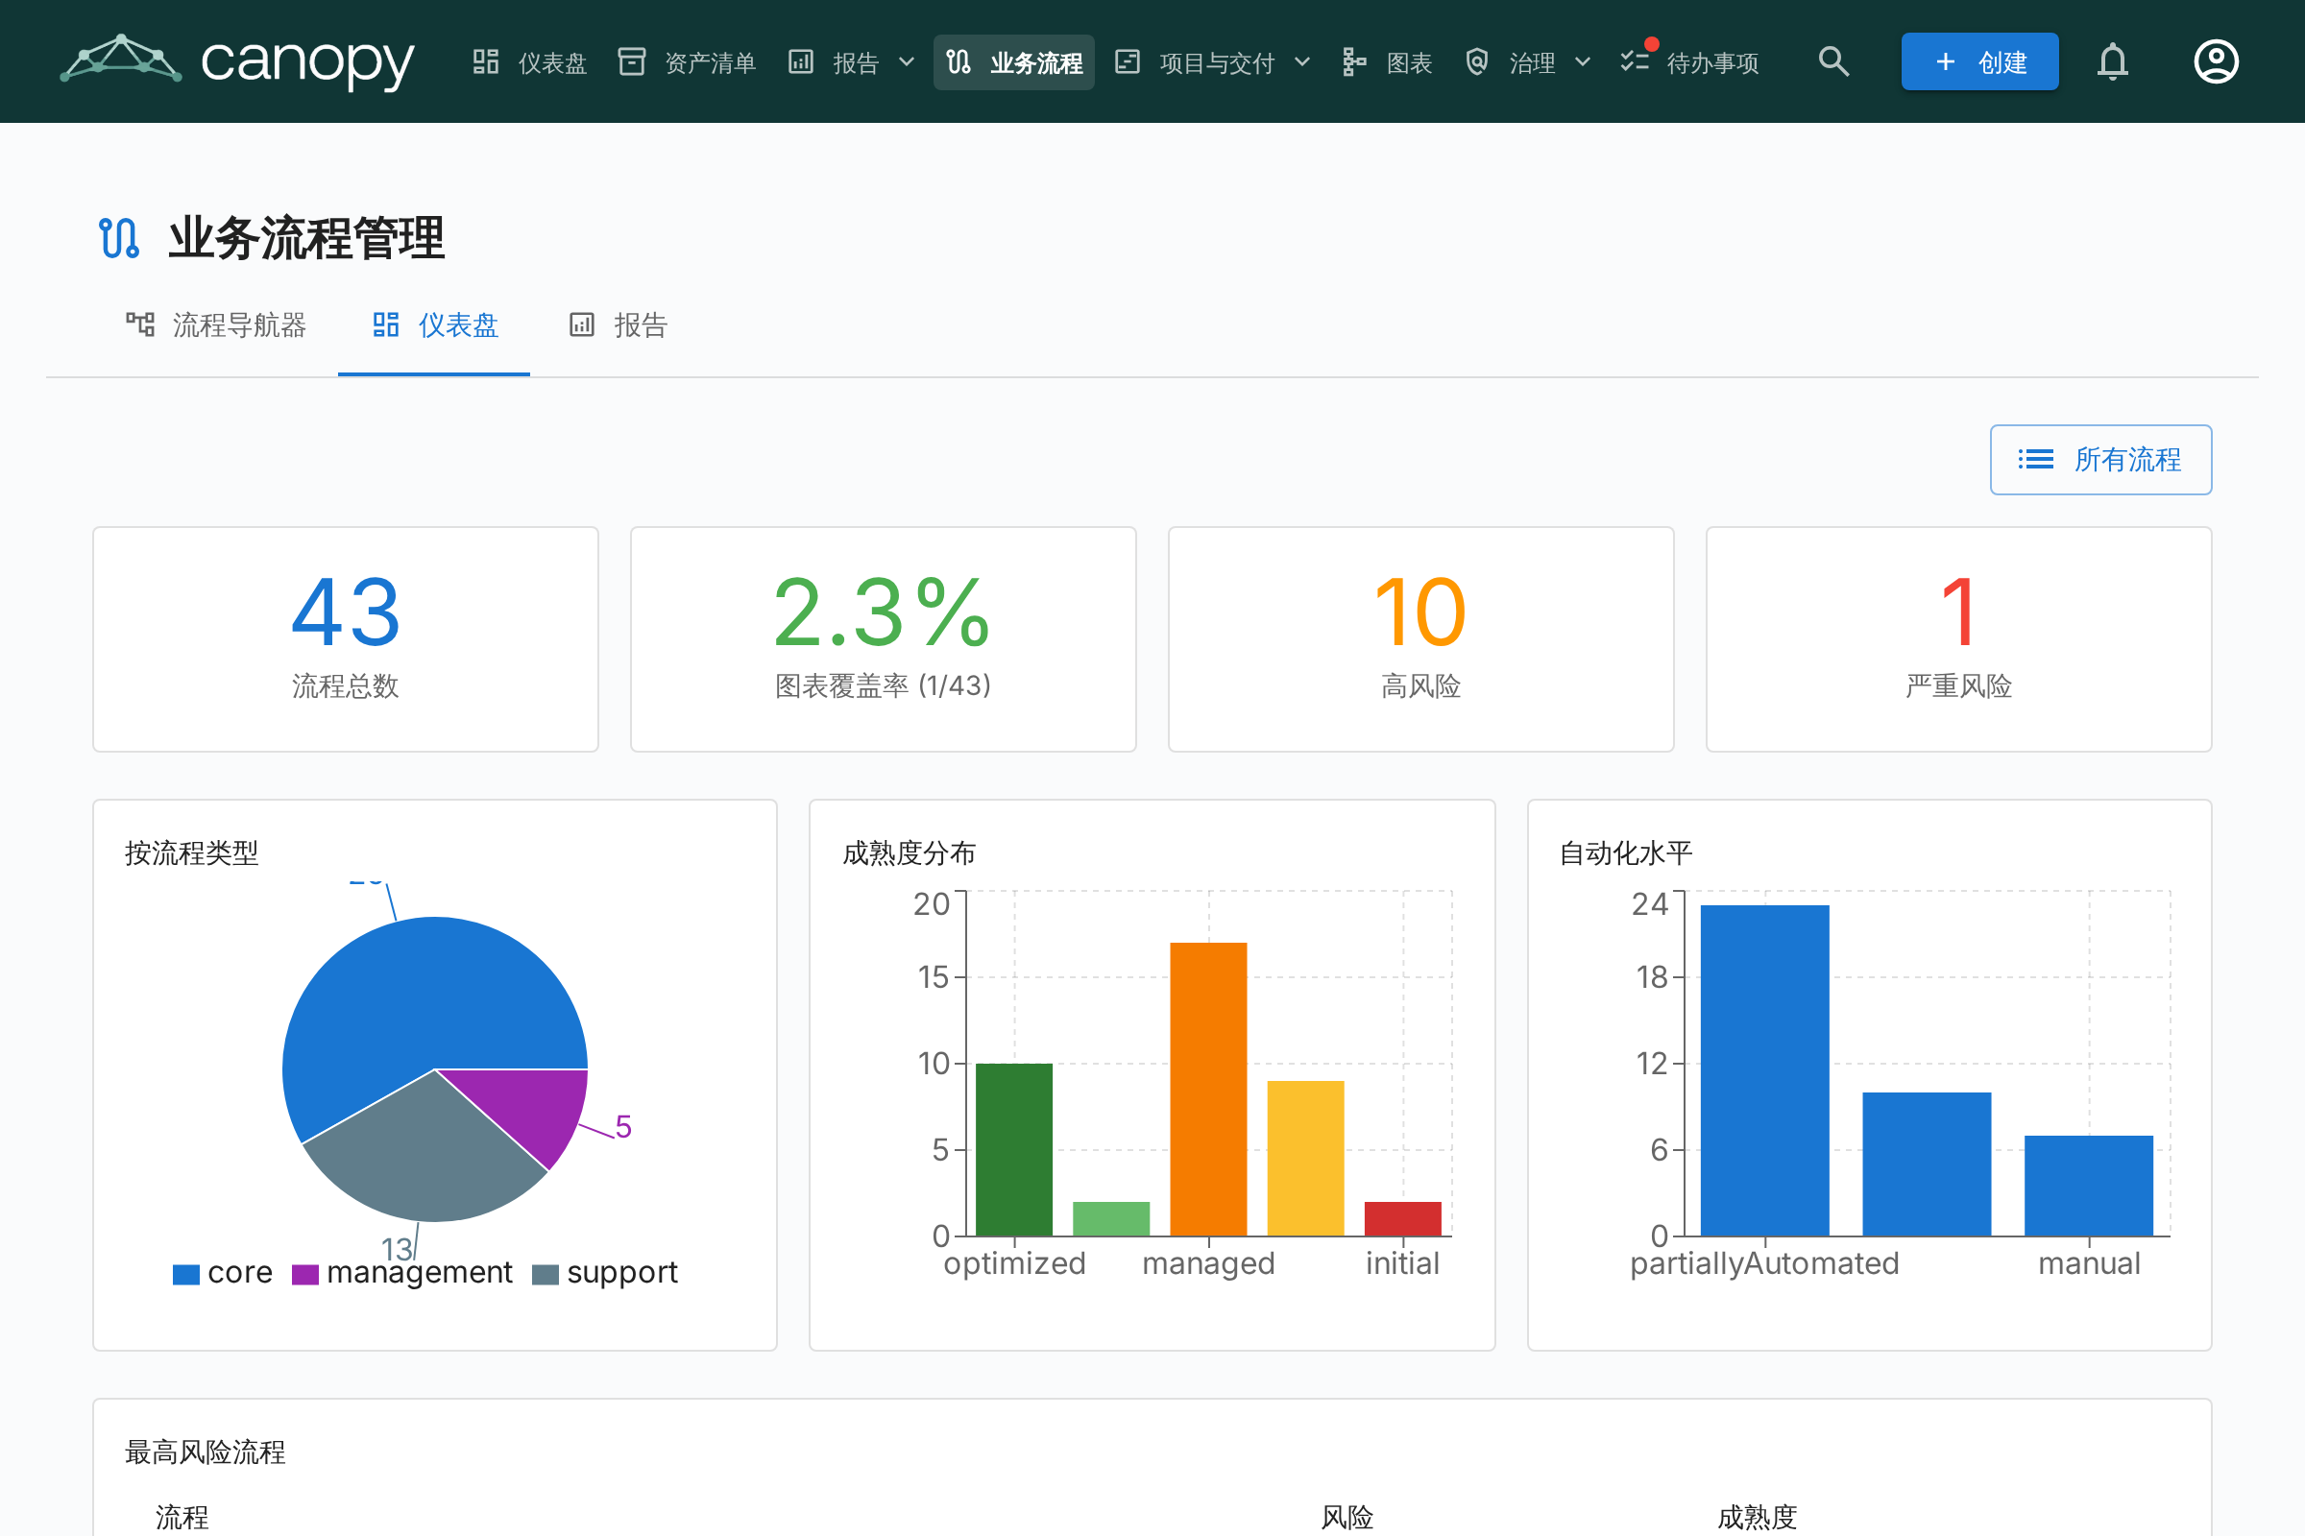Viewport: 2305px width, 1536px height.
Task: Click the management legend swatch
Action: coord(304,1274)
